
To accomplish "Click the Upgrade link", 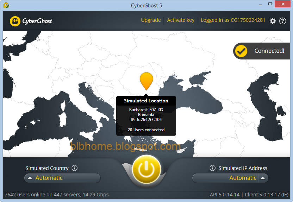I will coord(151,20).
